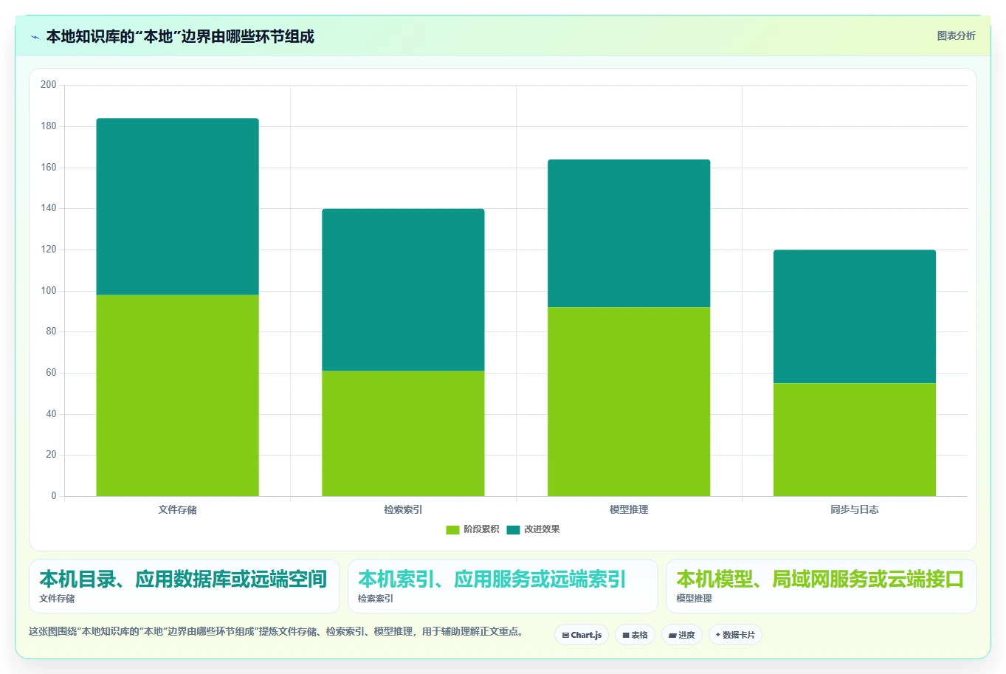
Task: Click the teal segment of the 同步与日志 bar
Action: [855, 317]
